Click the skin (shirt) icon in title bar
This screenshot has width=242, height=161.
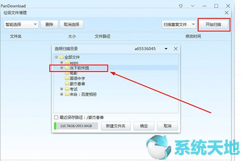tap(181, 6)
